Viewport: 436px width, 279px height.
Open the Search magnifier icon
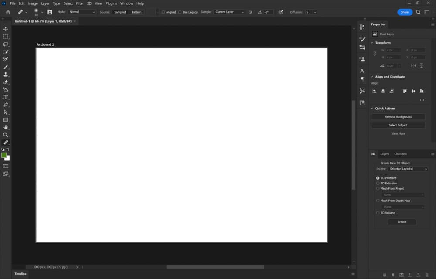pos(418,12)
